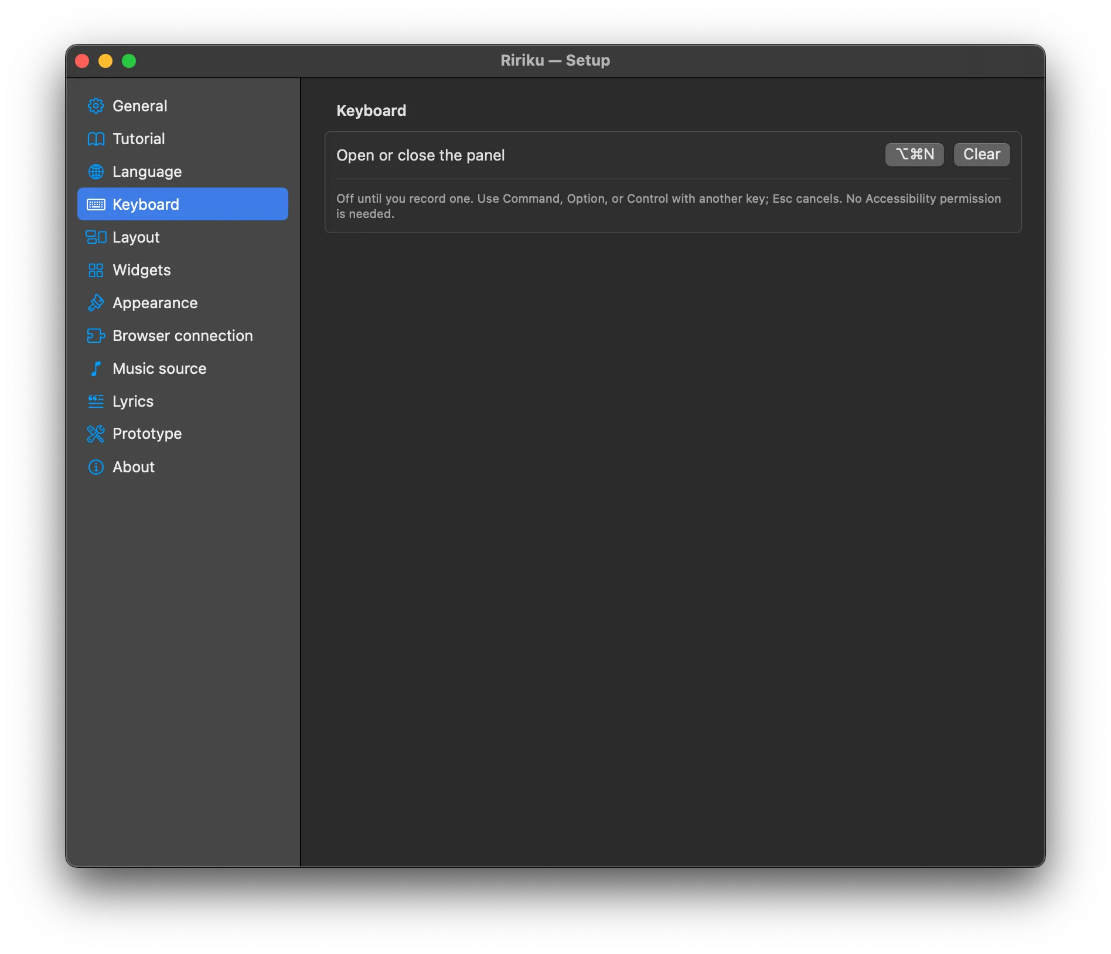1111x954 pixels.
Task: Switch to the Tutorial section
Action: click(x=183, y=139)
